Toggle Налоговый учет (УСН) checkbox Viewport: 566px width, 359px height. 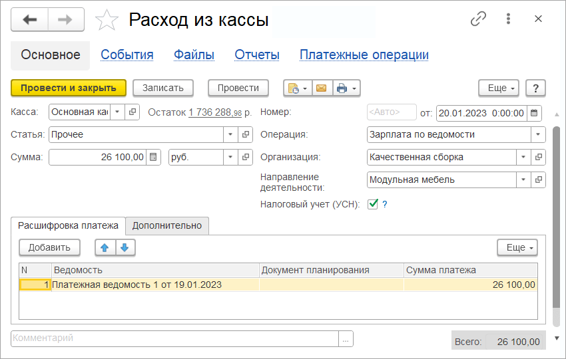tap(373, 204)
